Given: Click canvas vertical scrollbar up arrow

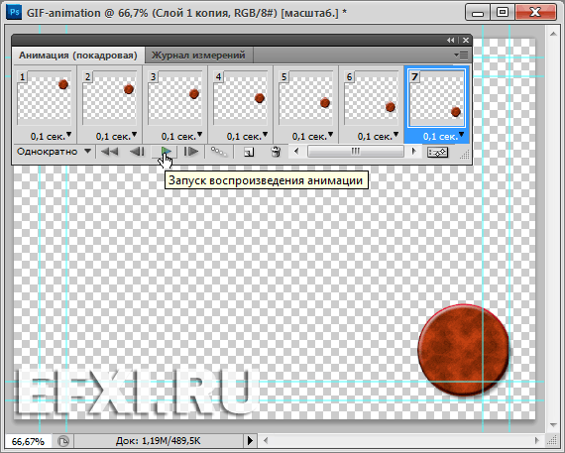Looking at the screenshot, I should [553, 34].
